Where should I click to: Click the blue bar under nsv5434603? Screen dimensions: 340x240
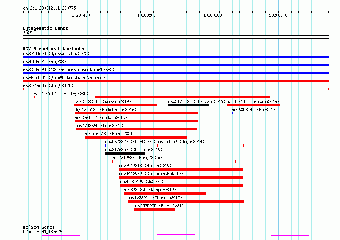176,57
